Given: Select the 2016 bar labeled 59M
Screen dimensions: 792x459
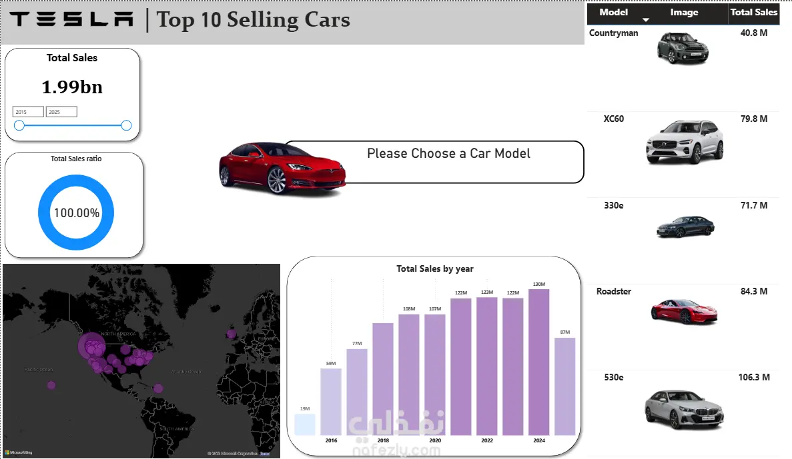Looking at the screenshot, I should [x=331, y=402].
